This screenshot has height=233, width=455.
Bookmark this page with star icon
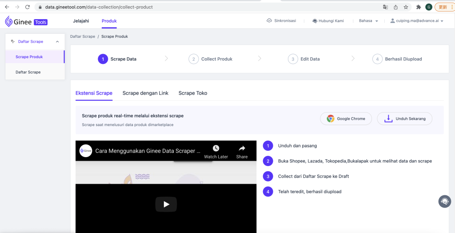pos(406,7)
